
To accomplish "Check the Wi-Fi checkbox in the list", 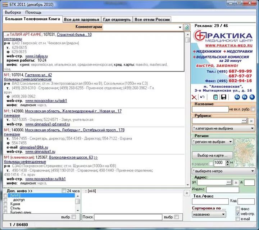I will pyautogui.click(x=5, y=195).
